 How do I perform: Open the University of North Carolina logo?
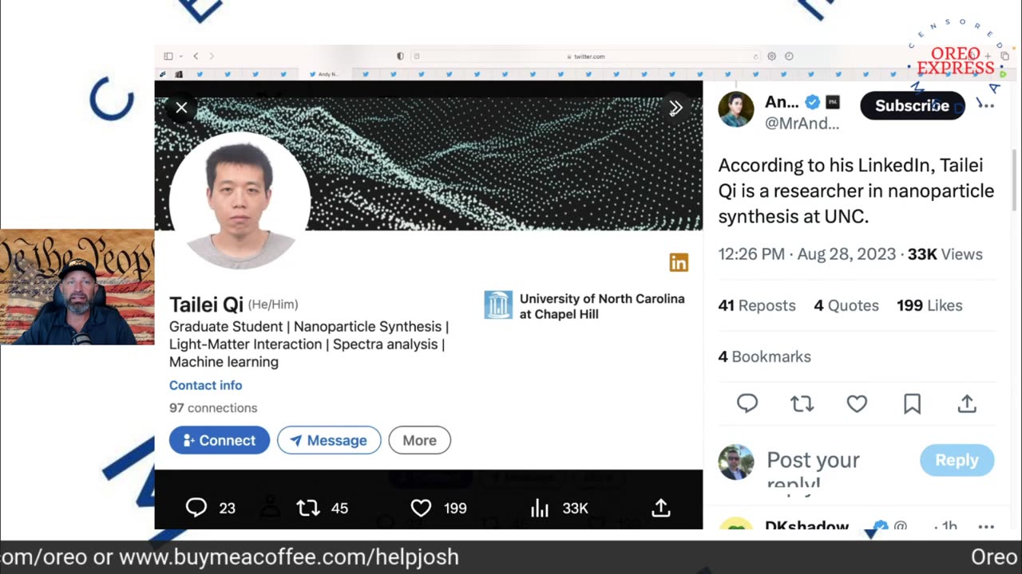[x=498, y=305]
